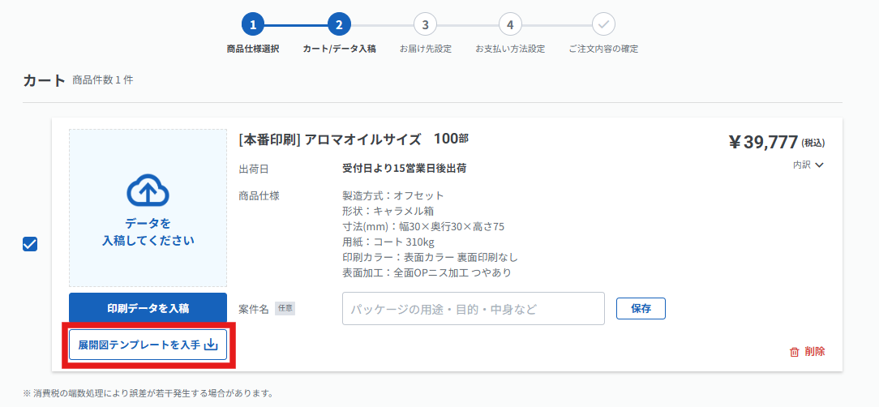Click the price ¥39,777

[763, 143]
